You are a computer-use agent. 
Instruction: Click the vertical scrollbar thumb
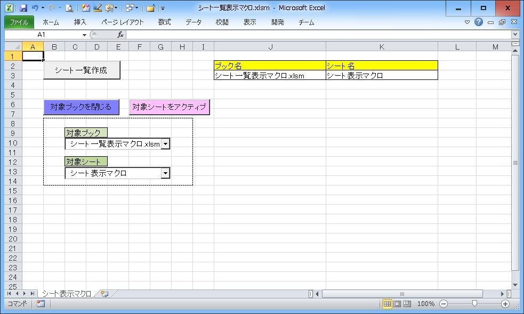515,163
